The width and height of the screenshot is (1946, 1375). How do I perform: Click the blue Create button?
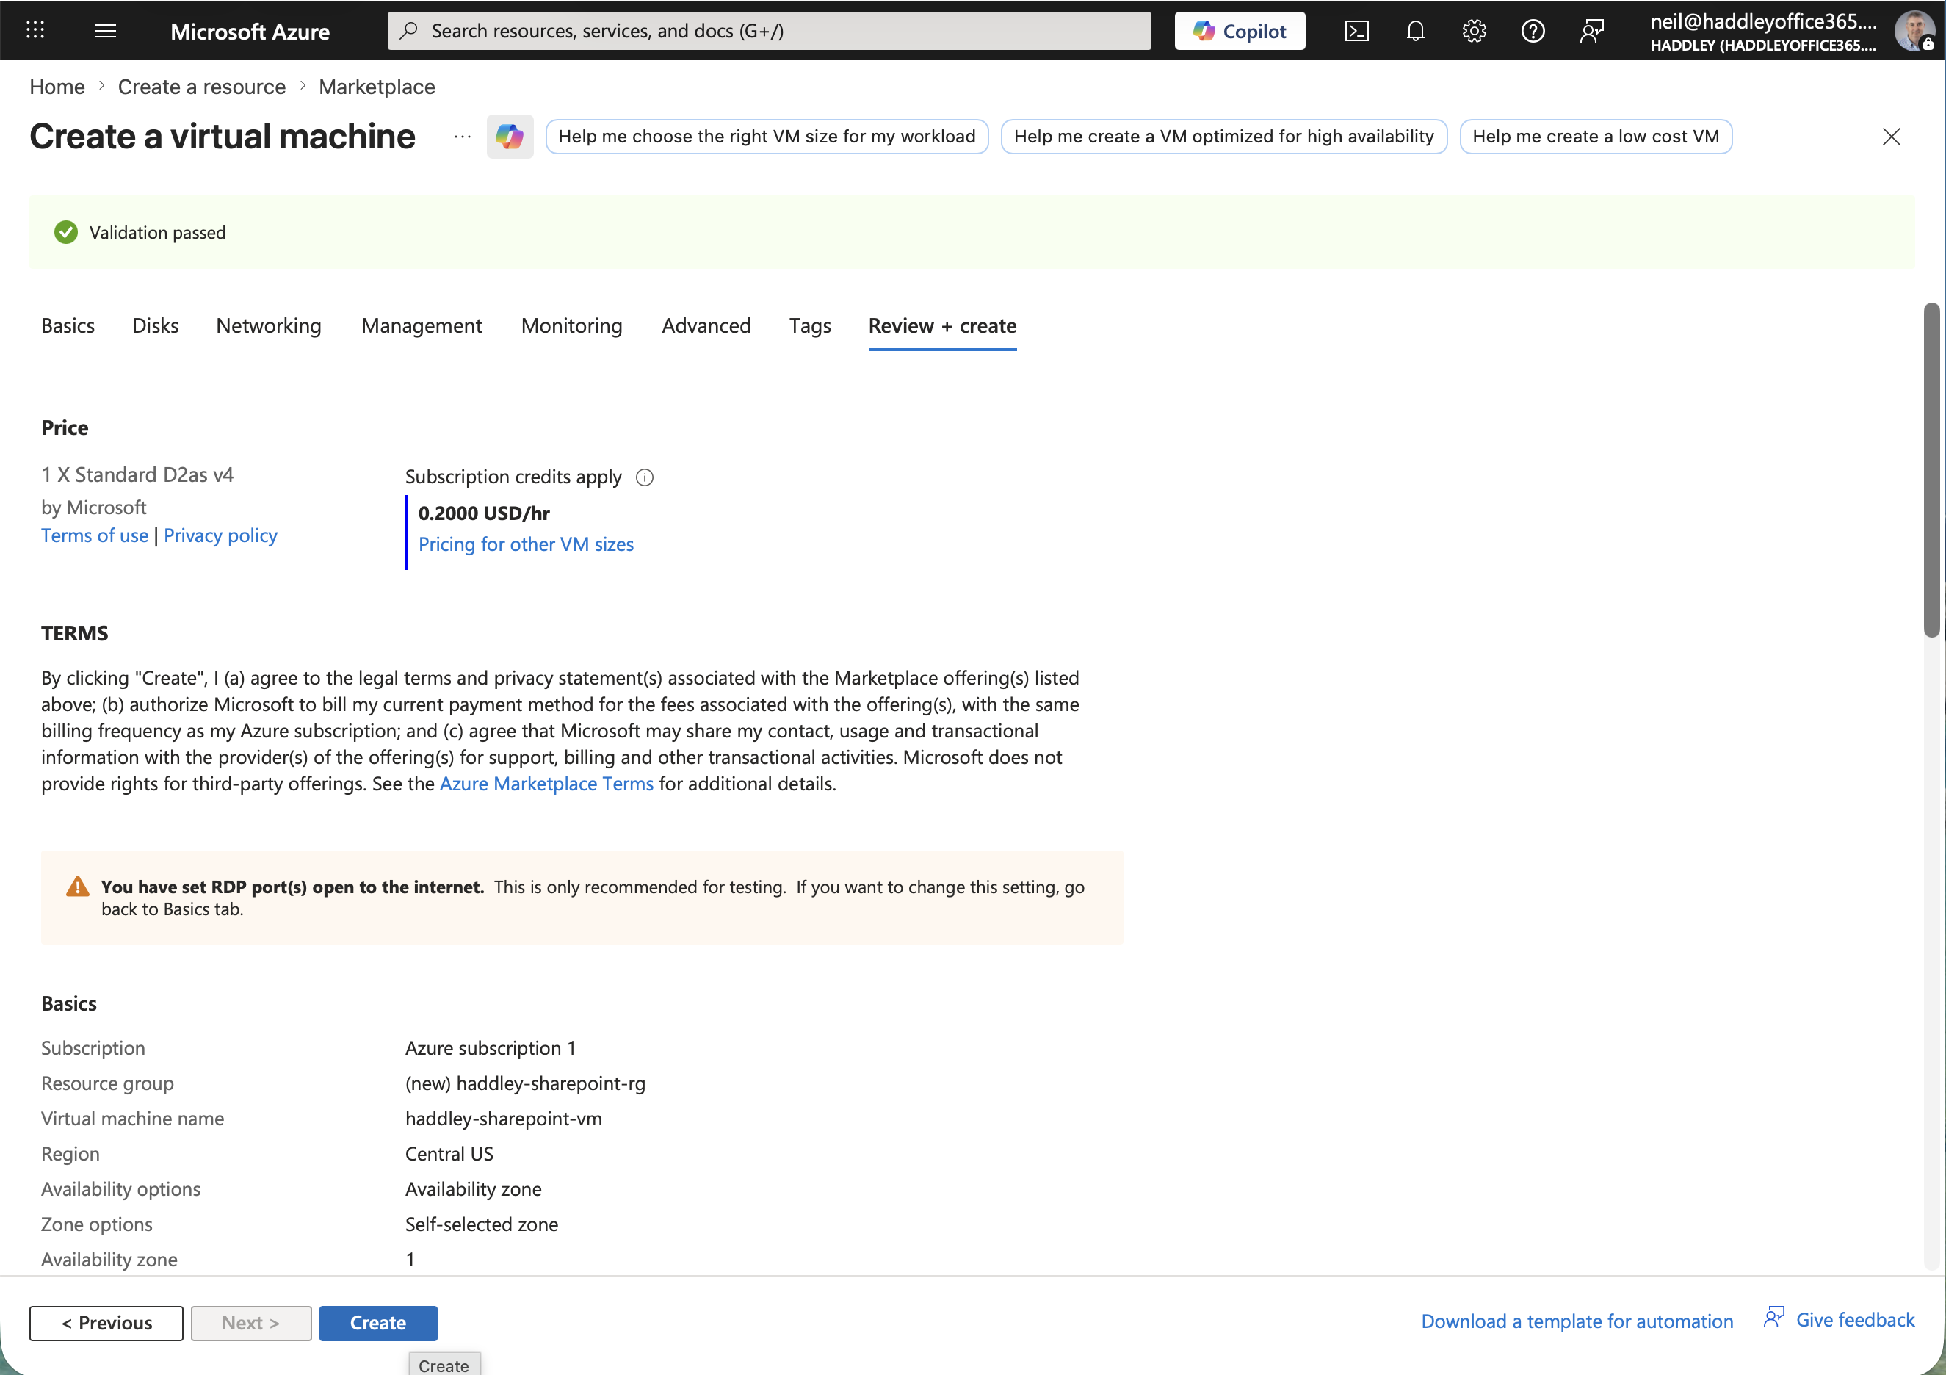coord(378,1324)
